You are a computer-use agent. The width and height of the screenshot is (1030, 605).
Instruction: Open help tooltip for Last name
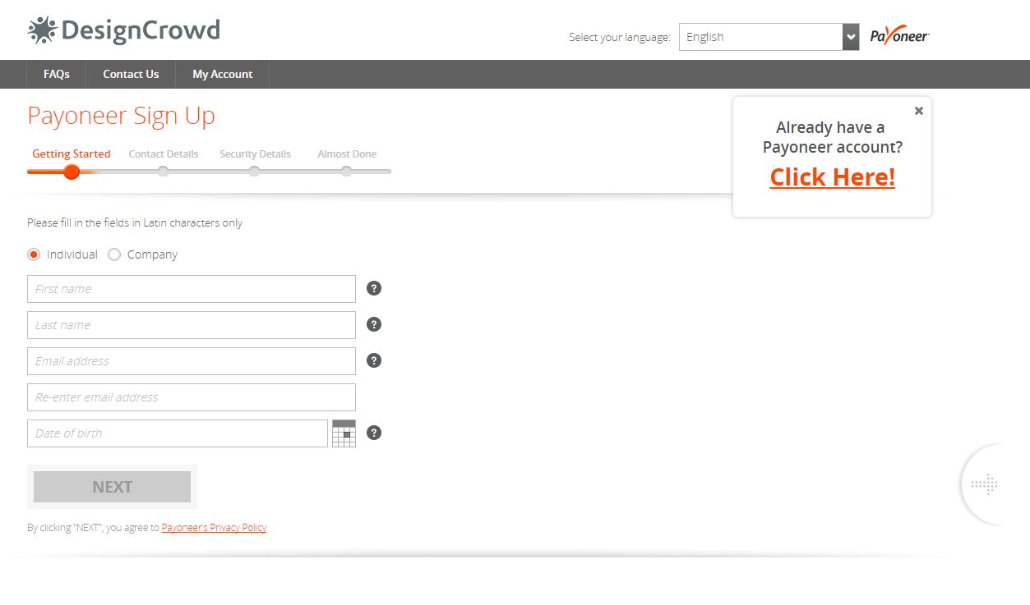click(x=374, y=324)
